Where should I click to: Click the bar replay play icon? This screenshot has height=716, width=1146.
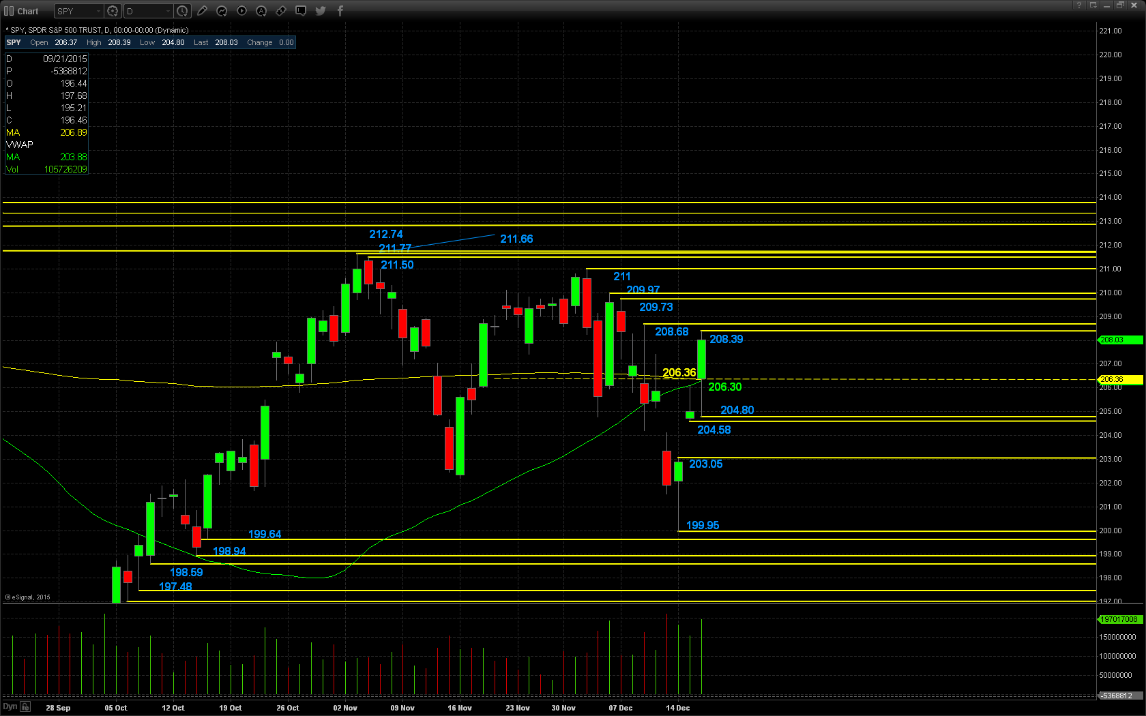[x=241, y=11]
